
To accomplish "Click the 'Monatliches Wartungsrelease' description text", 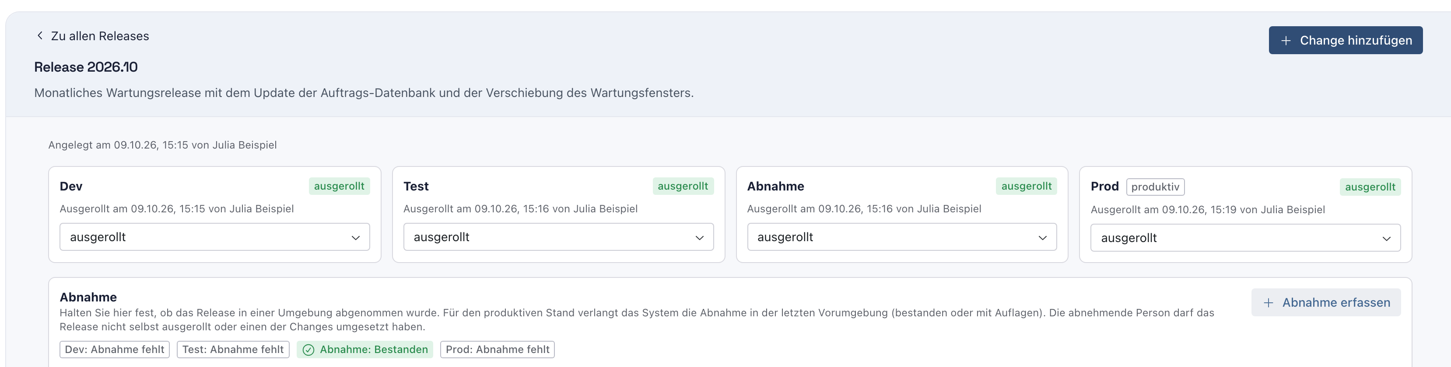I will [x=364, y=93].
